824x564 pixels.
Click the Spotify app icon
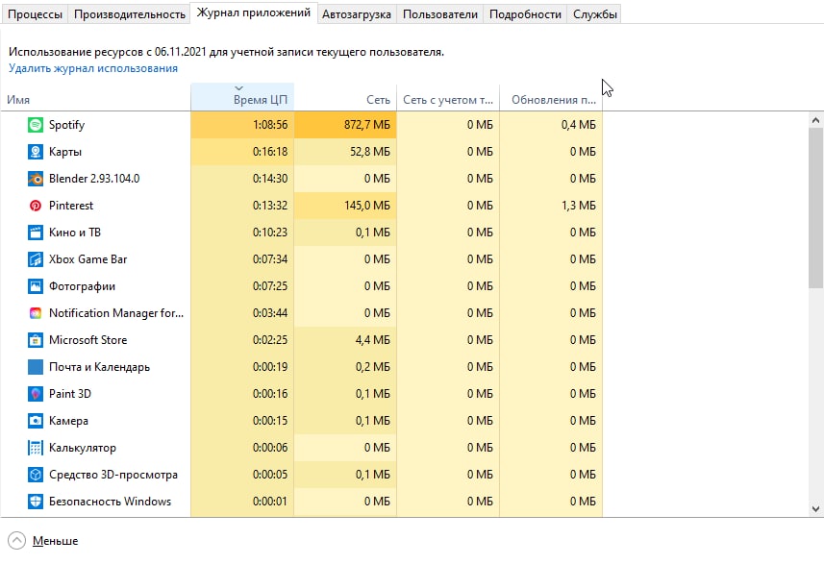click(36, 125)
